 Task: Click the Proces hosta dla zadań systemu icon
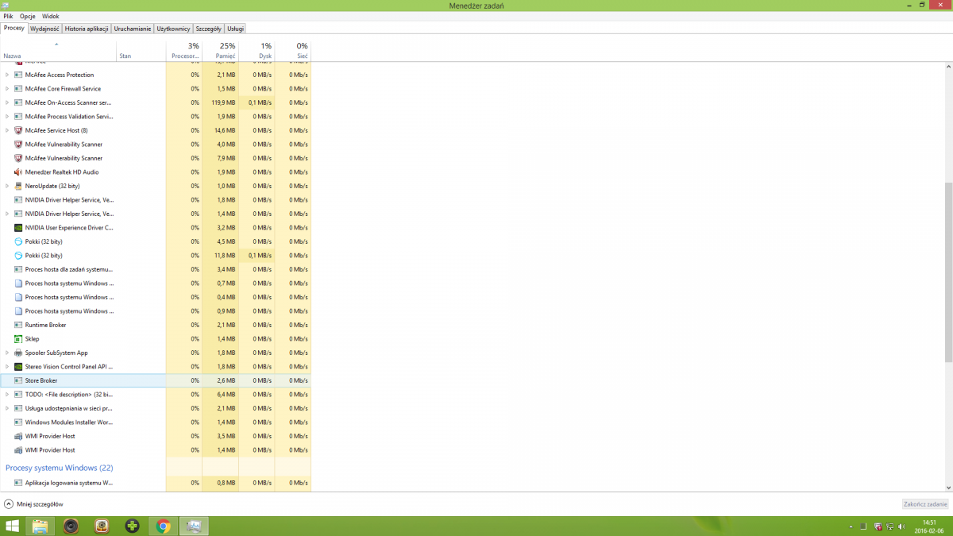pyautogui.click(x=18, y=269)
